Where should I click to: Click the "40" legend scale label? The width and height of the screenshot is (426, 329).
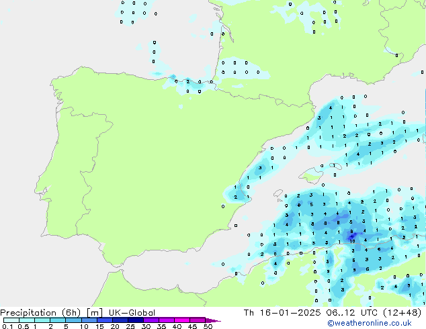[x=177, y=326]
